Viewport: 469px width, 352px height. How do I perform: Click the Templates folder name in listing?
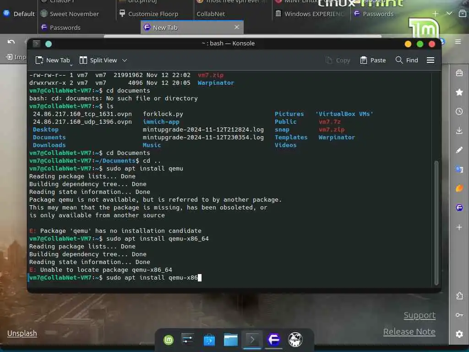tap(291, 137)
